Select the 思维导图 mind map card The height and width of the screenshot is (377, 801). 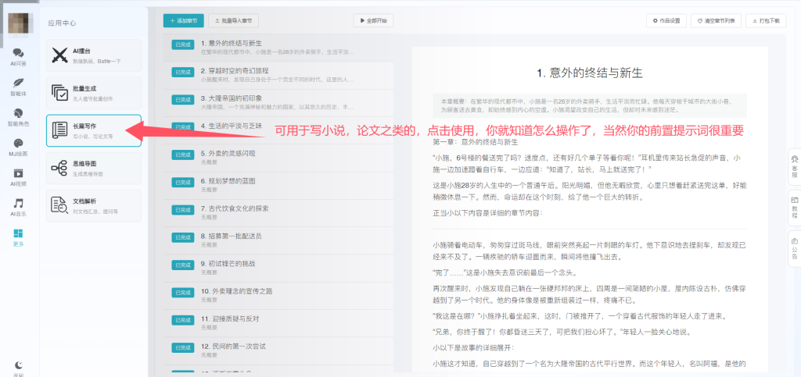(94, 168)
